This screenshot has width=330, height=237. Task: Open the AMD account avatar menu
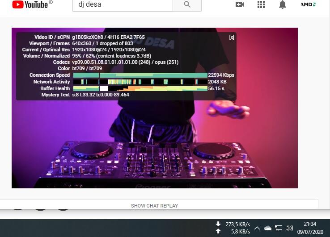point(308,4)
